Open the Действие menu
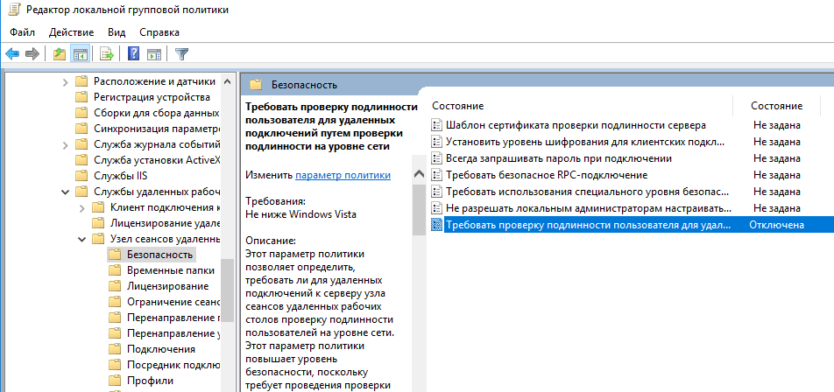This screenshot has height=392, width=834. [x=72, y=32]
